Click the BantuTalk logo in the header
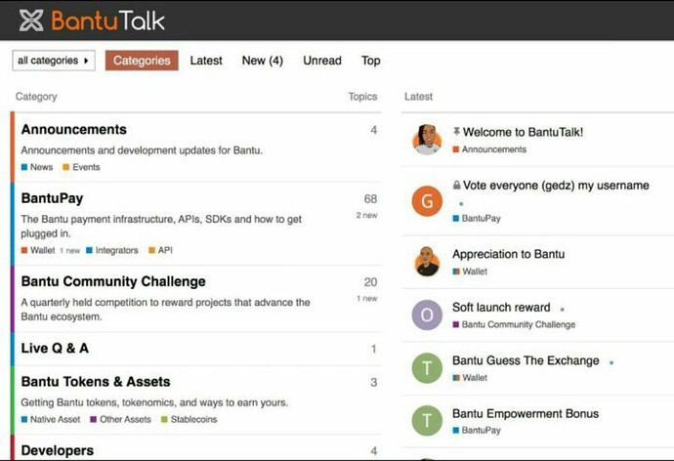This screenshot has height=461, width=674. pyautogui.click(x=92, y=21)
